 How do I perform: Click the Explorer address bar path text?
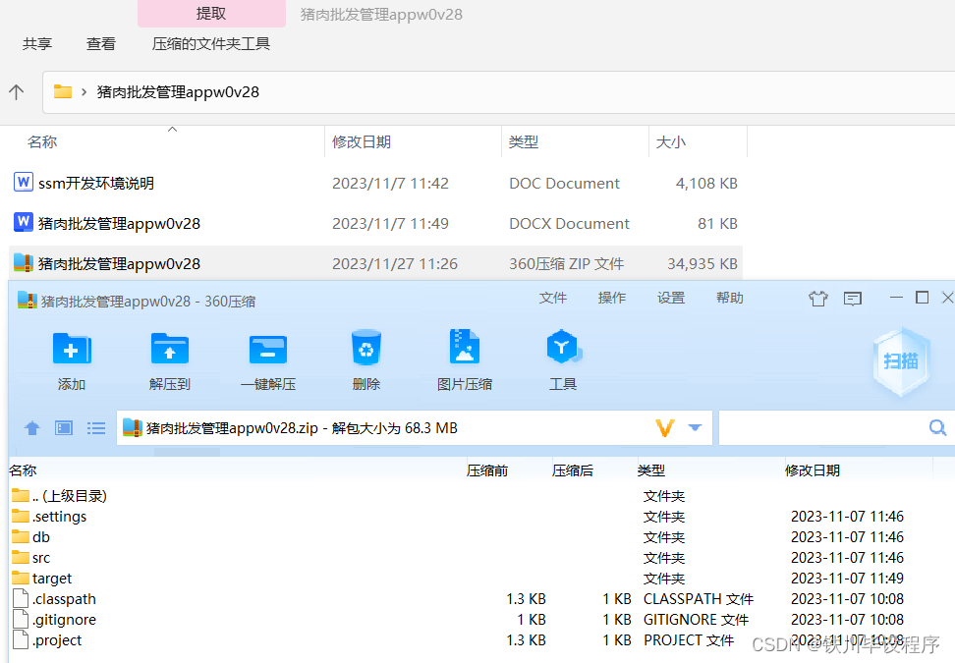[x=178, y=92]
